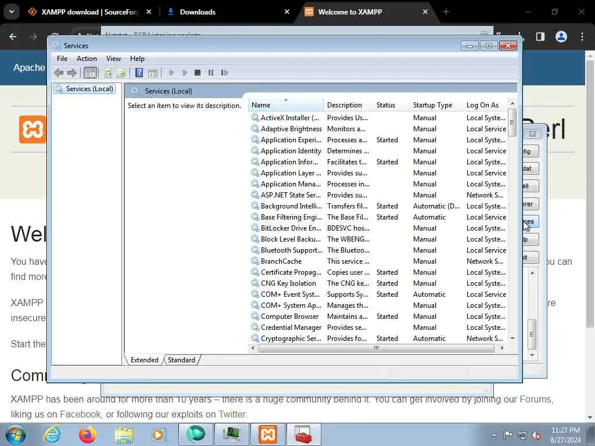Image resolution: width=595 pixels, height=446 pixels.
Task: Click the Services list vertical scrollbar down arrow
Action: point(512,338)
